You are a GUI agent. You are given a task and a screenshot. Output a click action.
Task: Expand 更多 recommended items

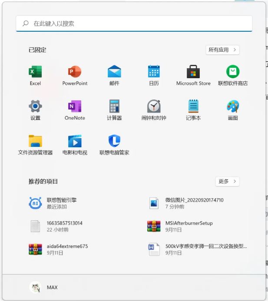pos(227,182)
